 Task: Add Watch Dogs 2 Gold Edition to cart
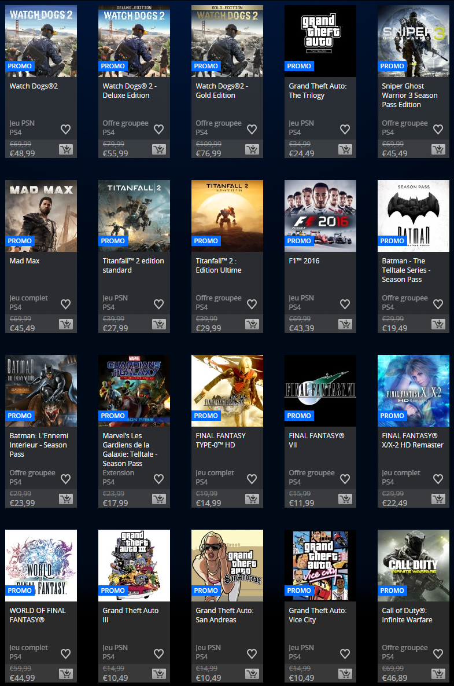(252, 149)
